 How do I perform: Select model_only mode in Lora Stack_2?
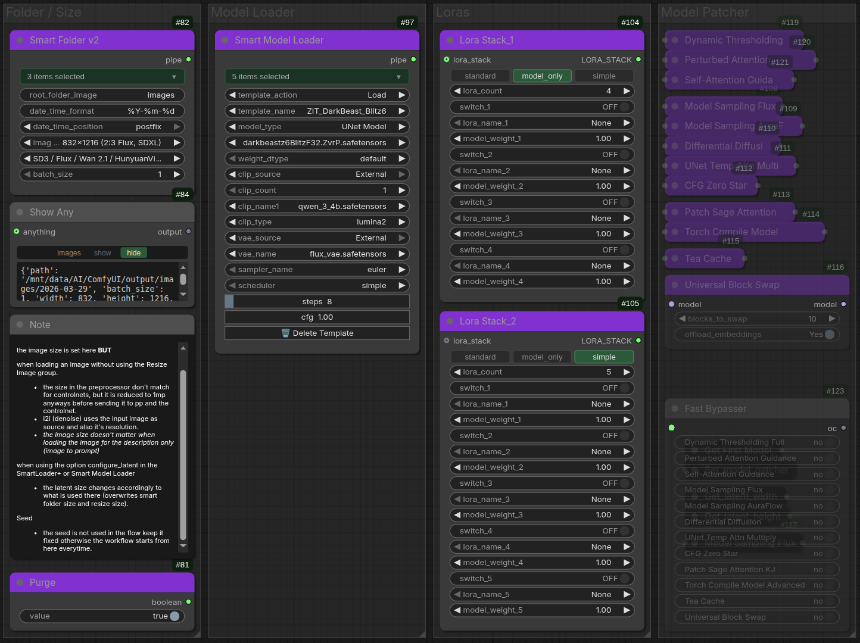point(542,357)
